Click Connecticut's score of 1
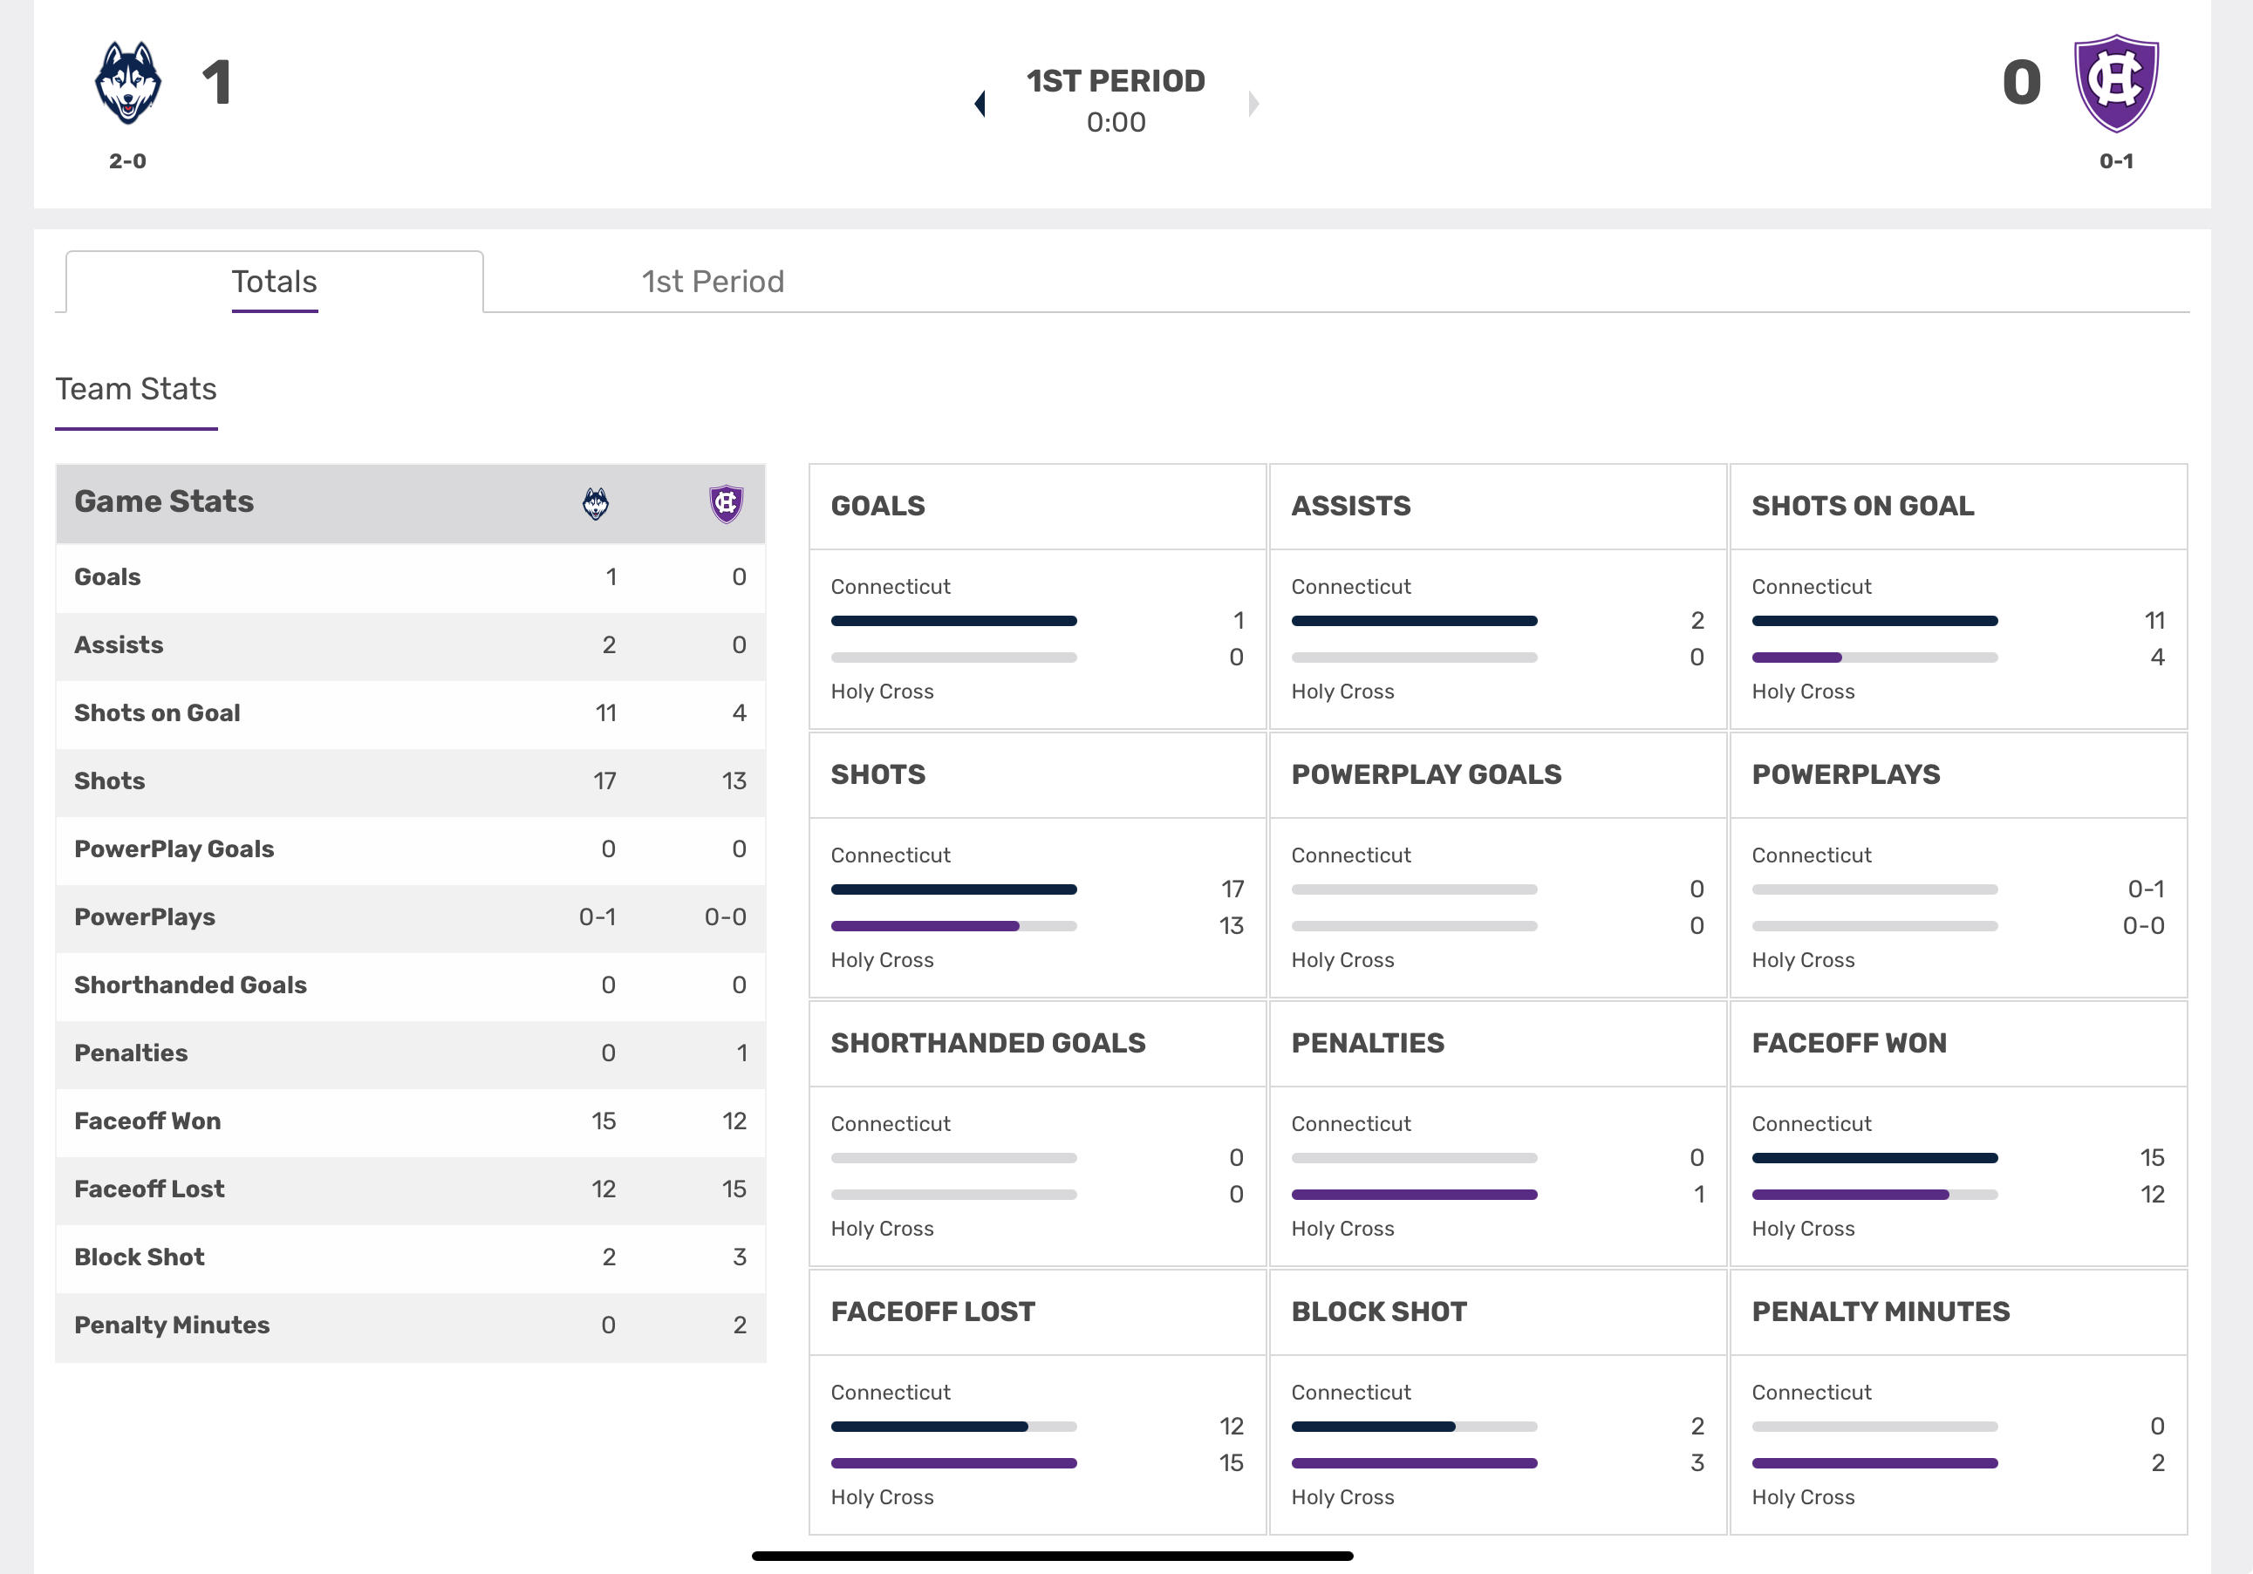This screenshot has height=1574, width=2253. [217, 83]
